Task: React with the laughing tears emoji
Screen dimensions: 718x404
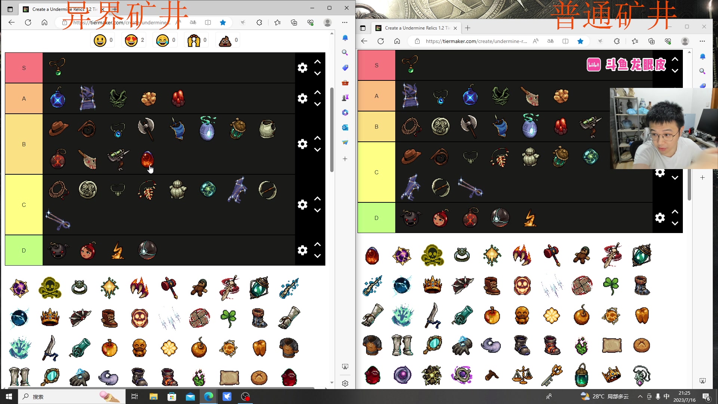Action: (x=163, y=40)
